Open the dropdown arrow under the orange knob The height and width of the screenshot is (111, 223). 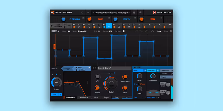tap(100, 93)
